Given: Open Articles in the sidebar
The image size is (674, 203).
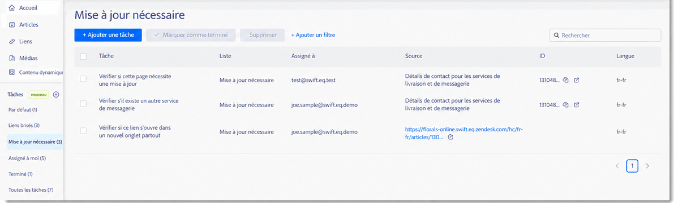Looking at the screenshot, I should coord(28,25).
